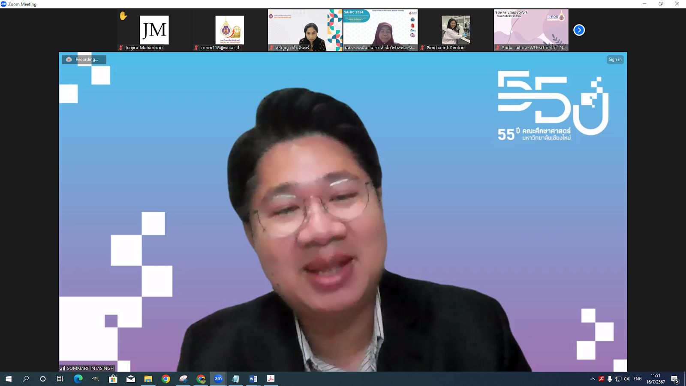Click the raised hand icon on Junjira's tile

(x=123, y=16)
